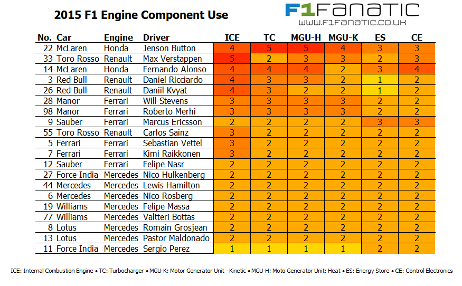Select the Engine column header
This screenshot has height=286, width=462.
[x=118, y=37]
